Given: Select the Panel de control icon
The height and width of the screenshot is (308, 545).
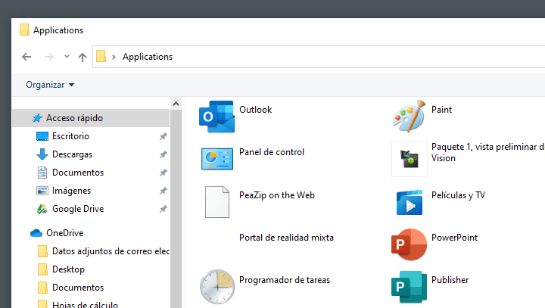Looking at the screenshot, I should pos(217,159).
